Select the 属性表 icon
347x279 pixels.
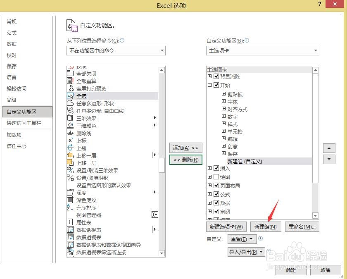pos(70,222)
